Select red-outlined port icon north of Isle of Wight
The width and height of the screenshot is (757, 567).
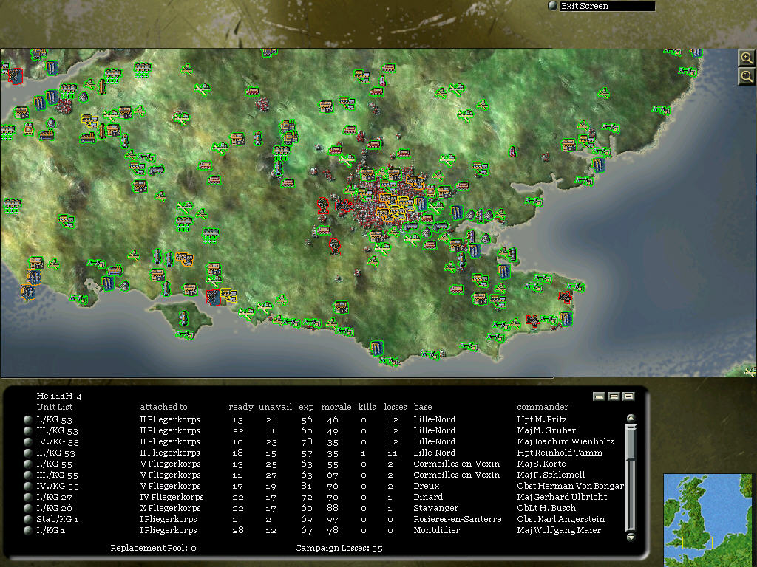[214, 297]
